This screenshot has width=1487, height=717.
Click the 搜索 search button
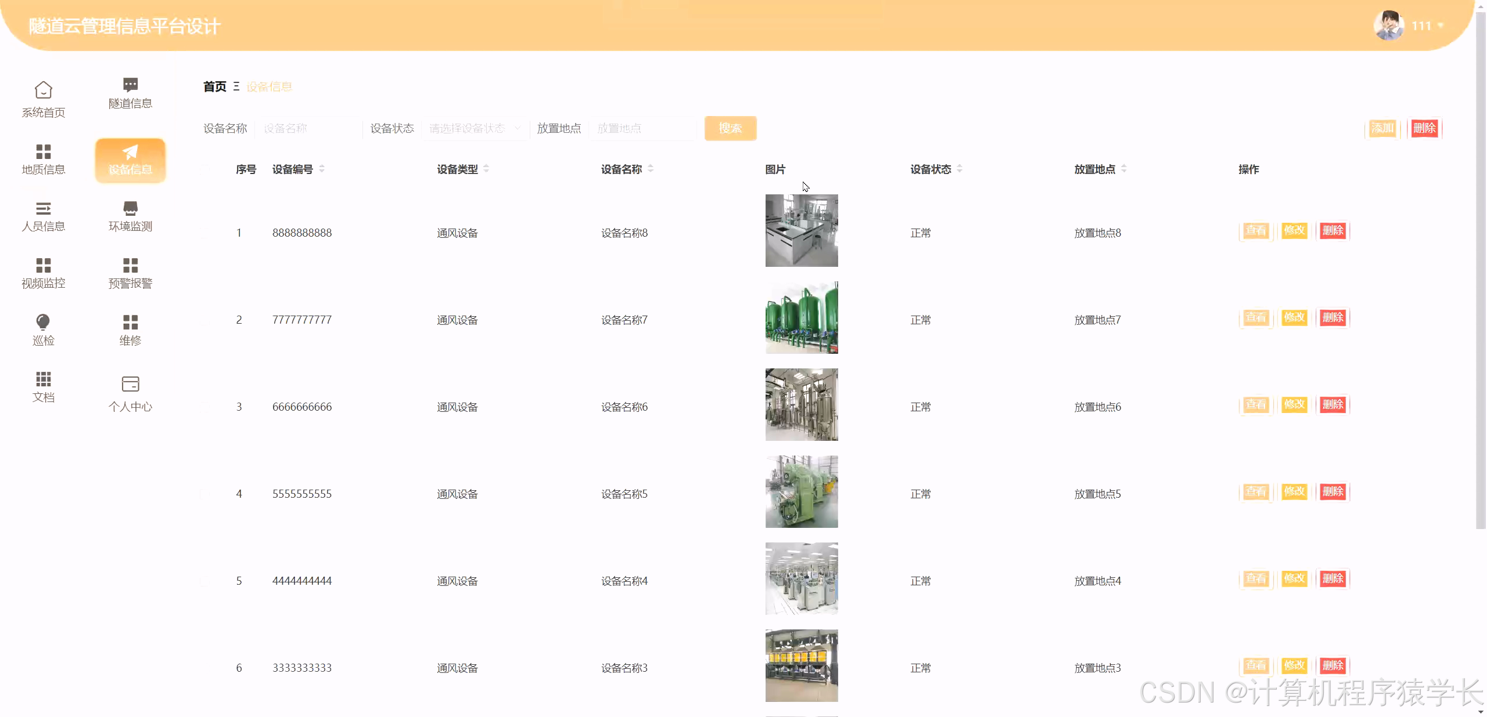pyautogui.click(x=730, y=128)
